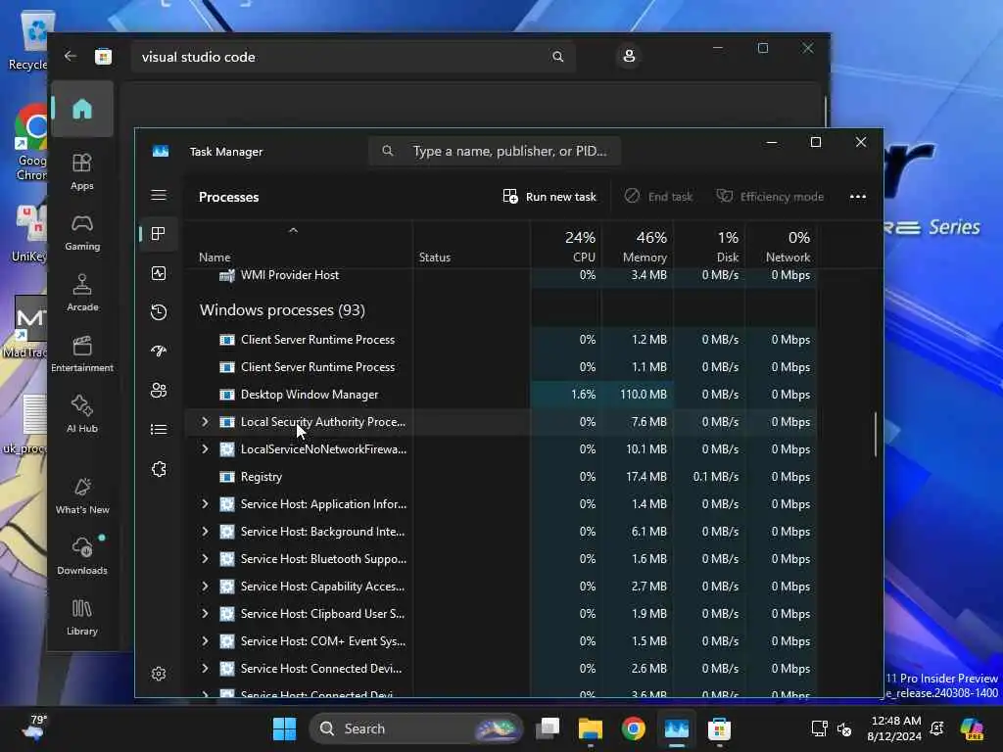Screen dimensions: 1003x752
Task: Open Users icon in Task Manager sidebar
Action: coord(159,390)
